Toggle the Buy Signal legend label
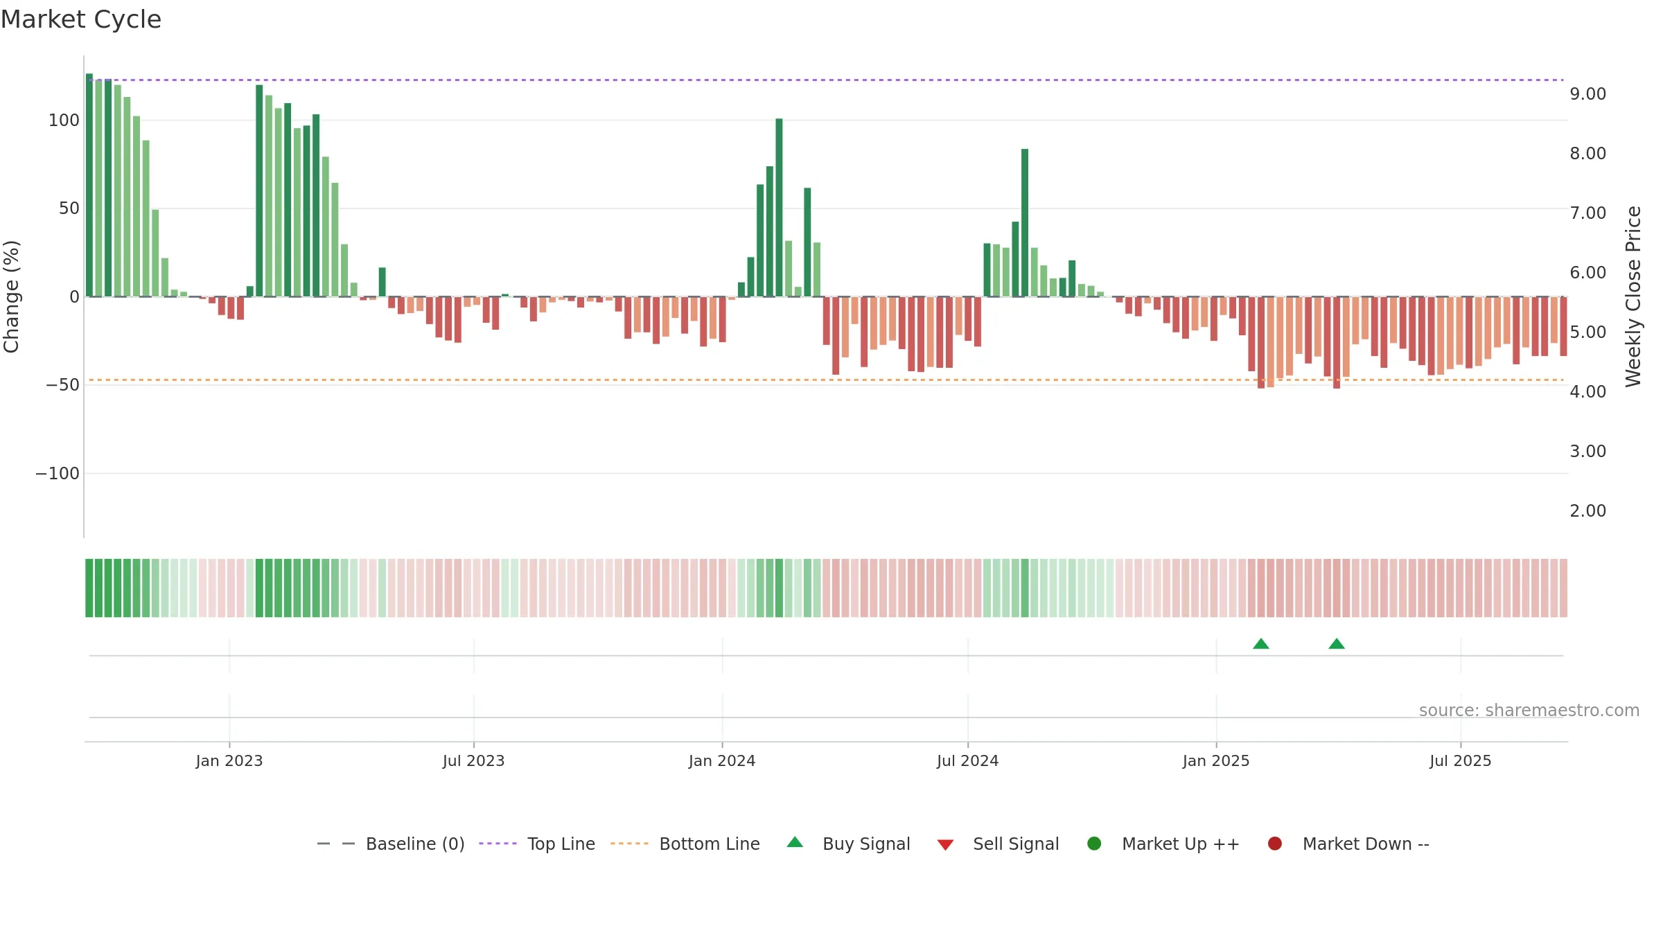The image size is (1663, 935). pos(866,844)
